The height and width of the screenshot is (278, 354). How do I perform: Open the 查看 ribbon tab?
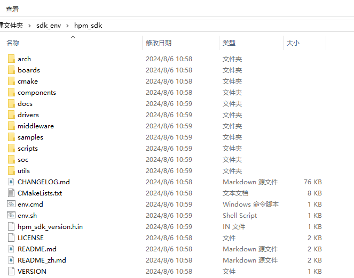[x=12, y=9]
